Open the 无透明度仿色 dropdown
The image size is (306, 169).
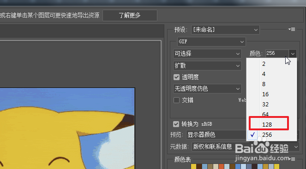(207, 89)
